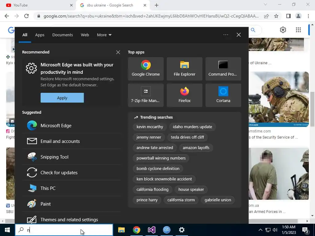This screenshot has width=315, height=236.
Task: Open Google Chrome from Top apps
Action: (x=146, y=69)
